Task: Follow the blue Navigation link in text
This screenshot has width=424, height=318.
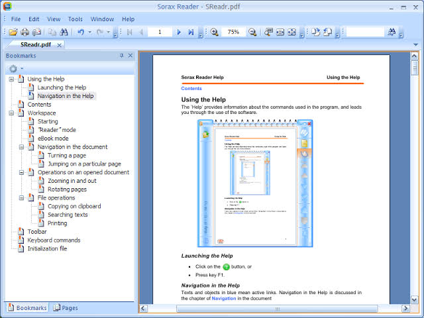Action: pos(224,298)
